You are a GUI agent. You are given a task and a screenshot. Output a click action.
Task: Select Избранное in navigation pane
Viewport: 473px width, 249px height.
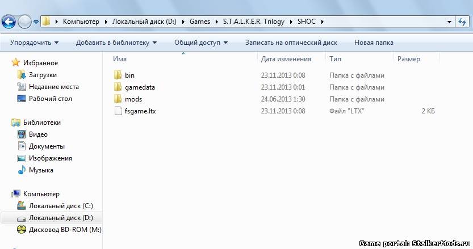40,63
